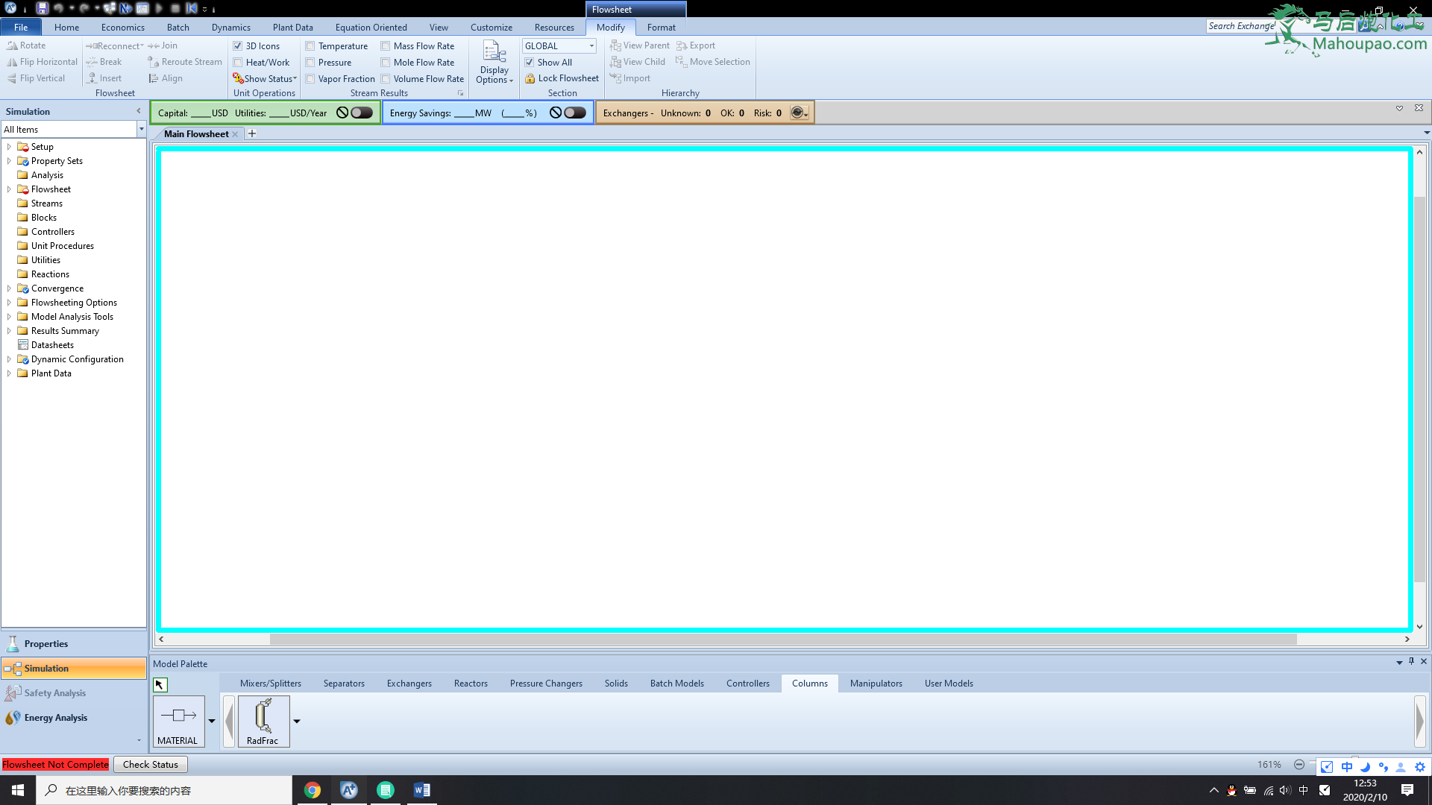Open Display Options in Stream Results

[494, 63]
